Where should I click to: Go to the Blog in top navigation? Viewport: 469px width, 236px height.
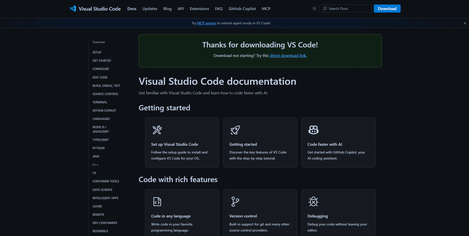pos(167,9)
